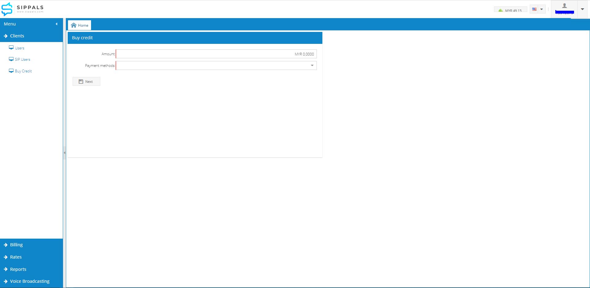Click the user profile avatar icon
590x288 pixels.
point(564,6)
